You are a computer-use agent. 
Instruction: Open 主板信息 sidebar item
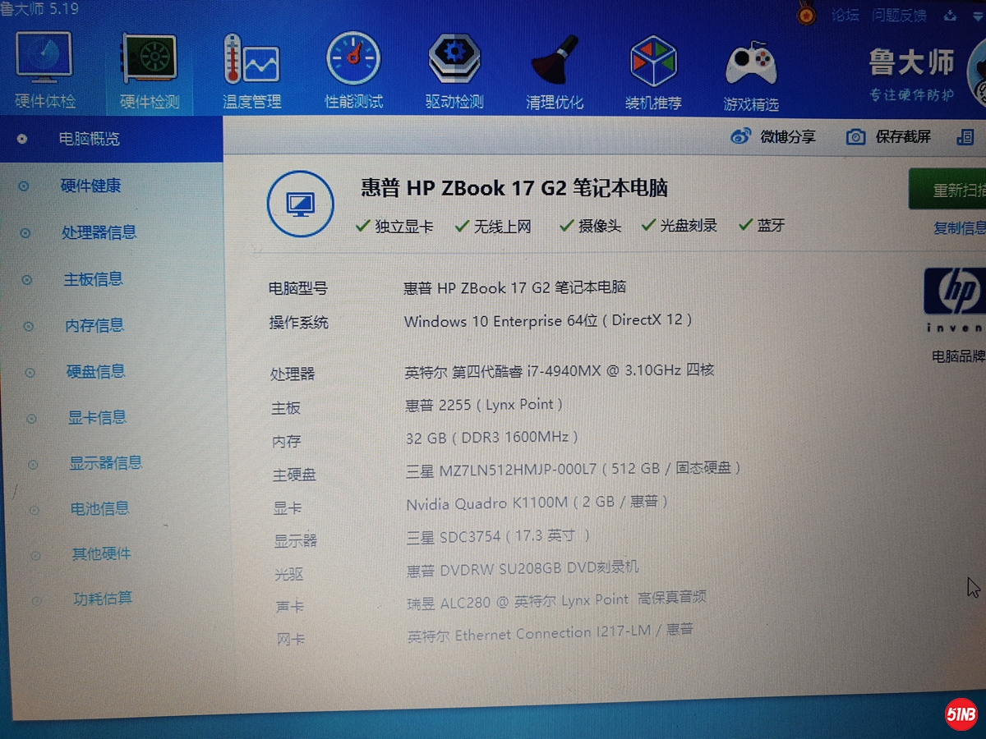(x=93, y=279)
